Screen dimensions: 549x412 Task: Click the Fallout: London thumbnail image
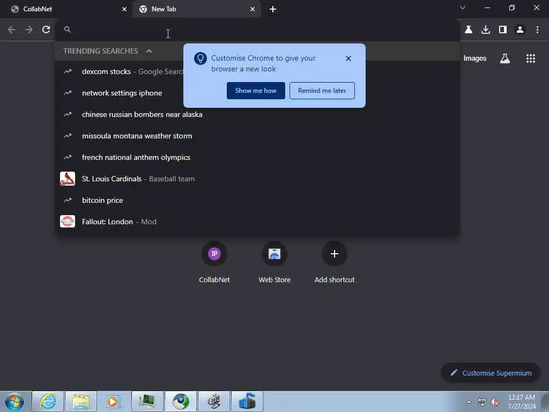(x=68, y=222)
